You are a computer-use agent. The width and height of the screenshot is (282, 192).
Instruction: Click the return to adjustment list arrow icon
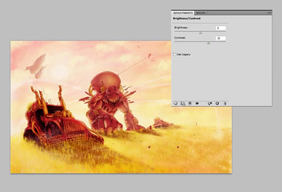tap(175, 103)
